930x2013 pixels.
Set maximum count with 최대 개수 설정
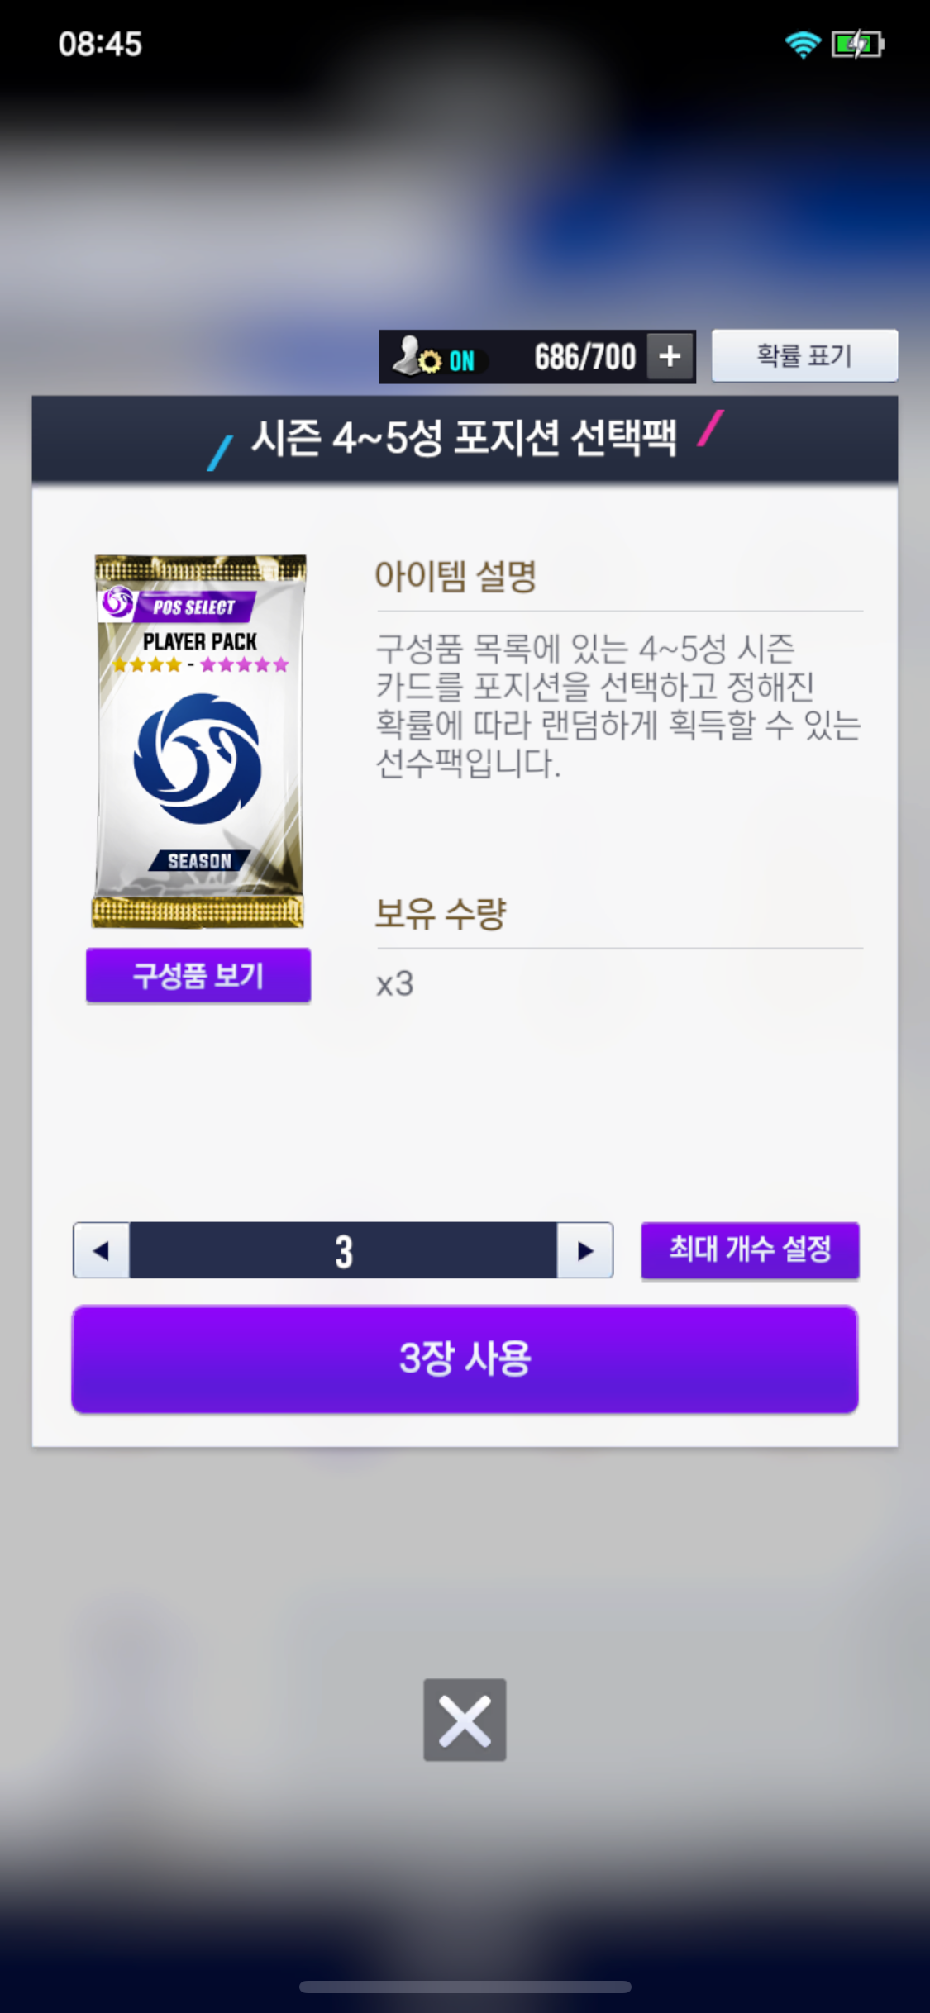750,1249
